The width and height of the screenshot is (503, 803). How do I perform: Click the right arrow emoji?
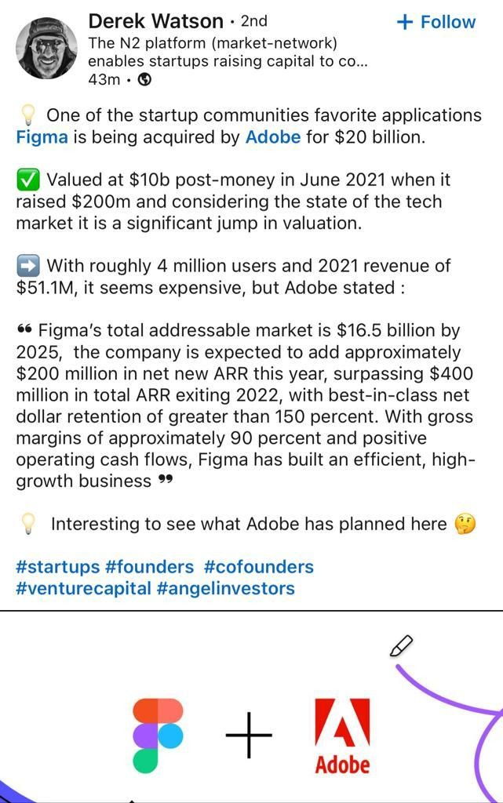(27, 267)
